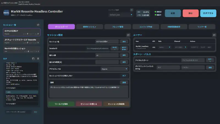
Task: Toggle セッションリストに表示しない off switch
Action: coord(124,76)
